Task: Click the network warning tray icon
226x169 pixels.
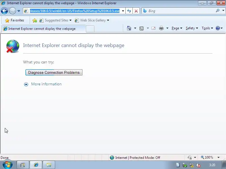Action: [x=192, y=165]
